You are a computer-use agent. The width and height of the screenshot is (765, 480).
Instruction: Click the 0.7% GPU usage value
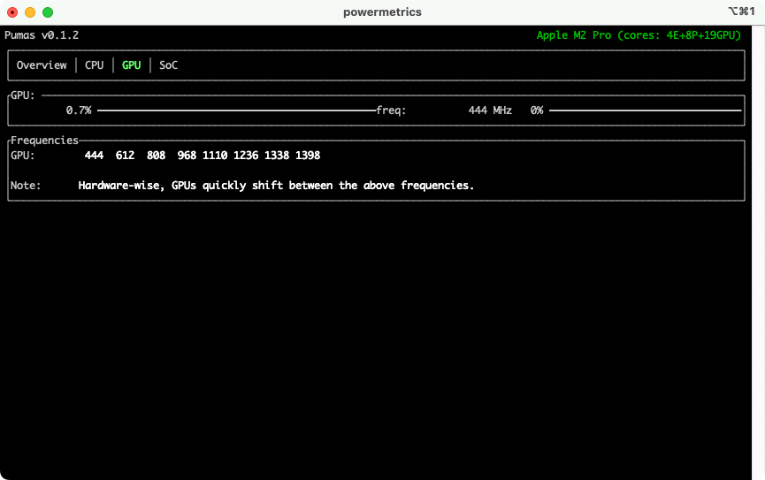tap(79, 110)
